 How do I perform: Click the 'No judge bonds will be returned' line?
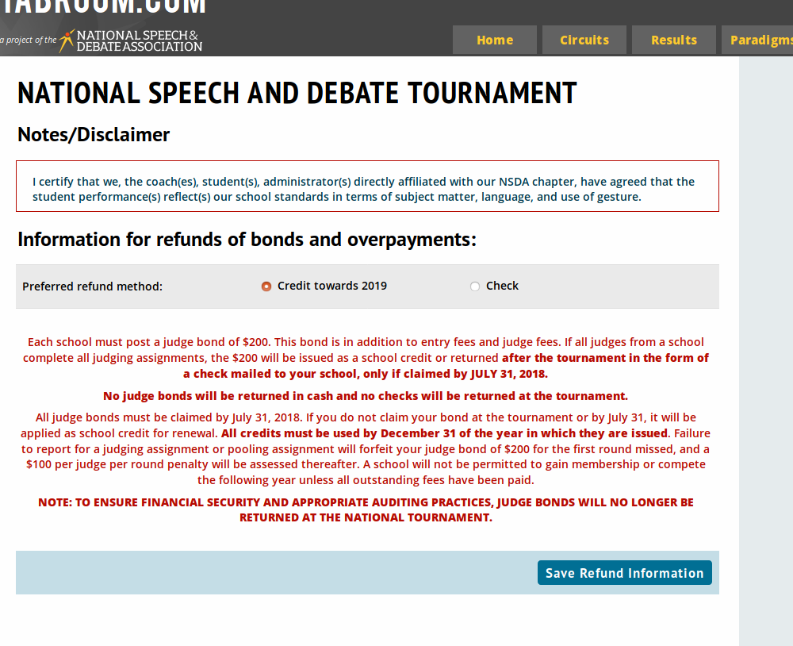coord(366,396)
